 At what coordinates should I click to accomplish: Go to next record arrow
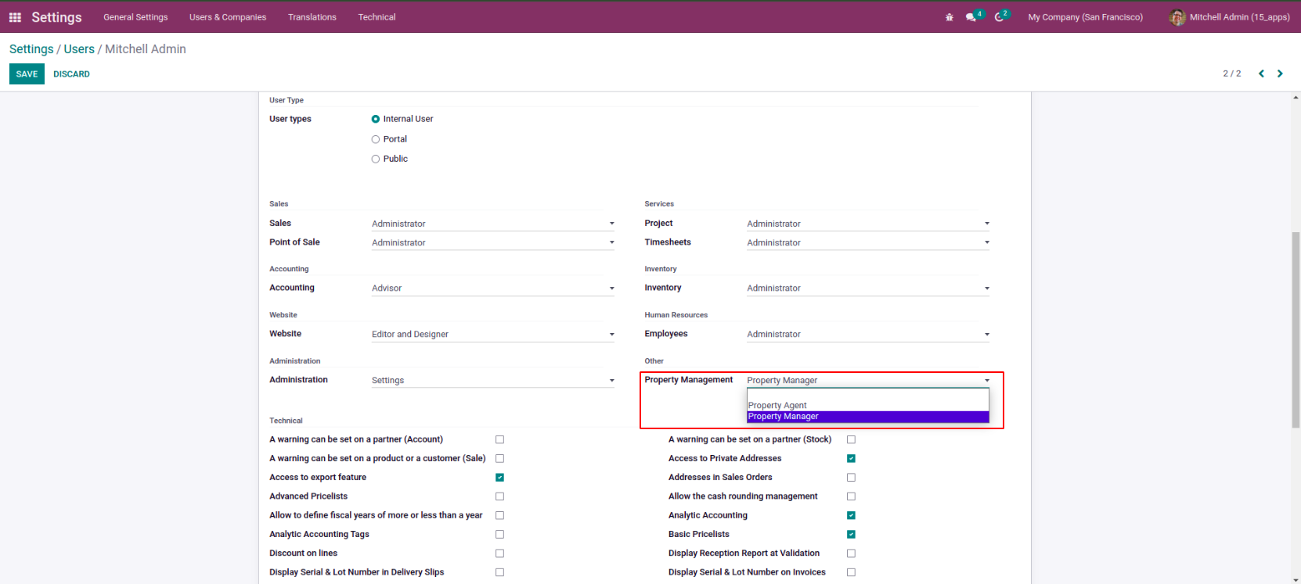[x=1280, y=73]
